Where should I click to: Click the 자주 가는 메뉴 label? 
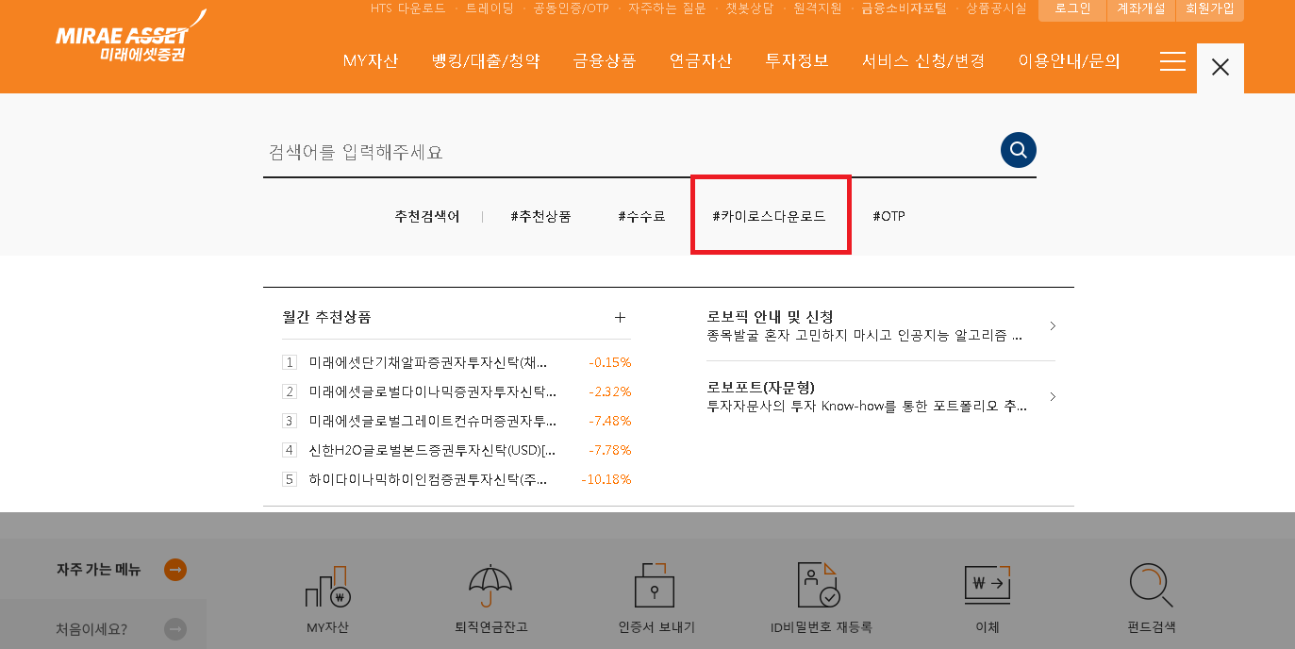98,570
